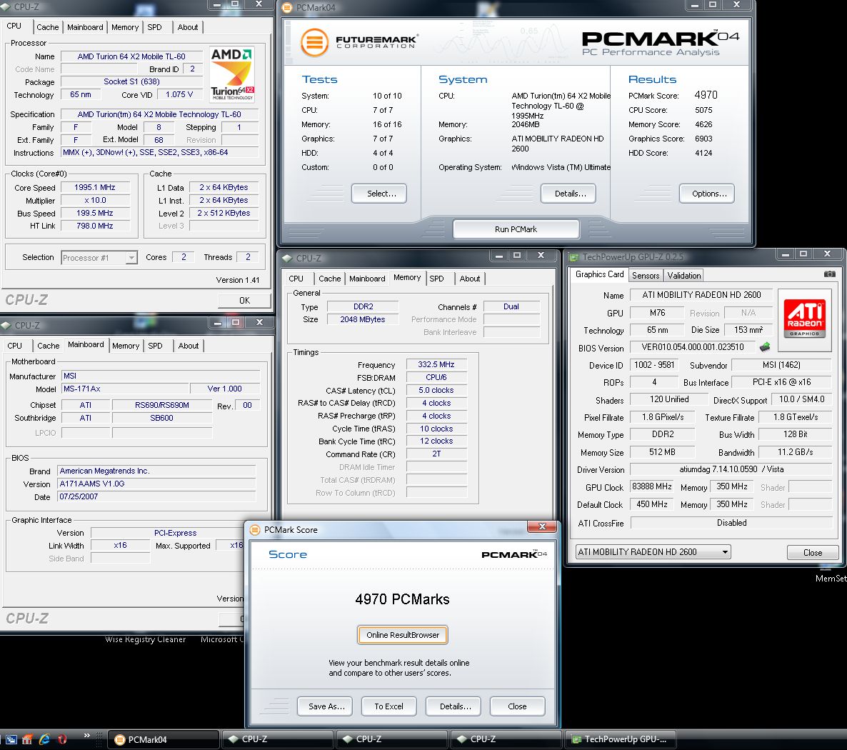Click the Graphics Score value 6903
This screenshot has width=847, height=750.
pos(703,139)
